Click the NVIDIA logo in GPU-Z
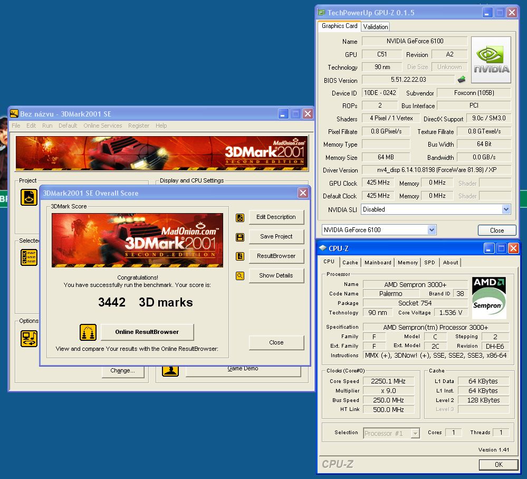 [491, 60]
